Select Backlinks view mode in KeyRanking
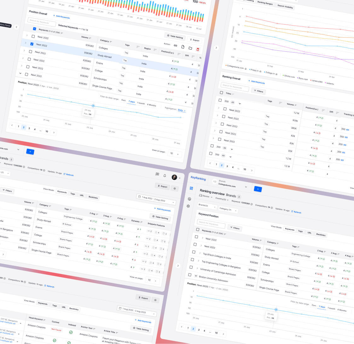Screen dimensions: 354x344 click(321, 235)
